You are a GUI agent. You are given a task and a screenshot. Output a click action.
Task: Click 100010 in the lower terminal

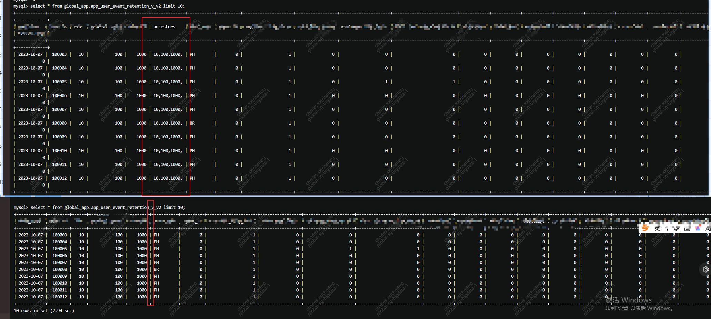tap(60, 283)
